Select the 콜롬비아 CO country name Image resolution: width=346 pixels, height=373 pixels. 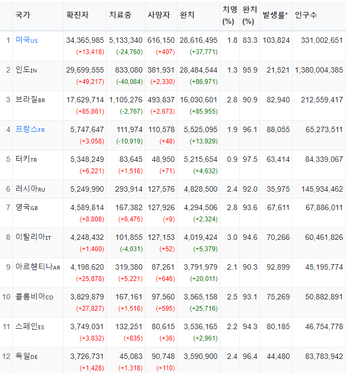tap(34, 297)
